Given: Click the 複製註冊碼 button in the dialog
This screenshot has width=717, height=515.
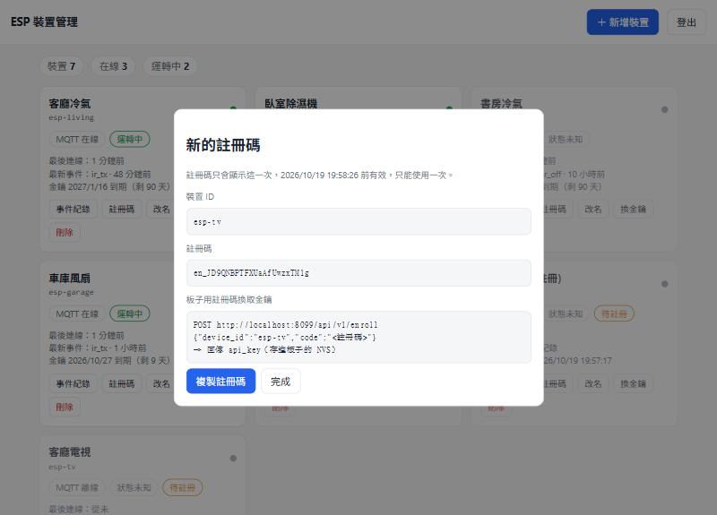Looking at the screenshot, I should point(220,382).
